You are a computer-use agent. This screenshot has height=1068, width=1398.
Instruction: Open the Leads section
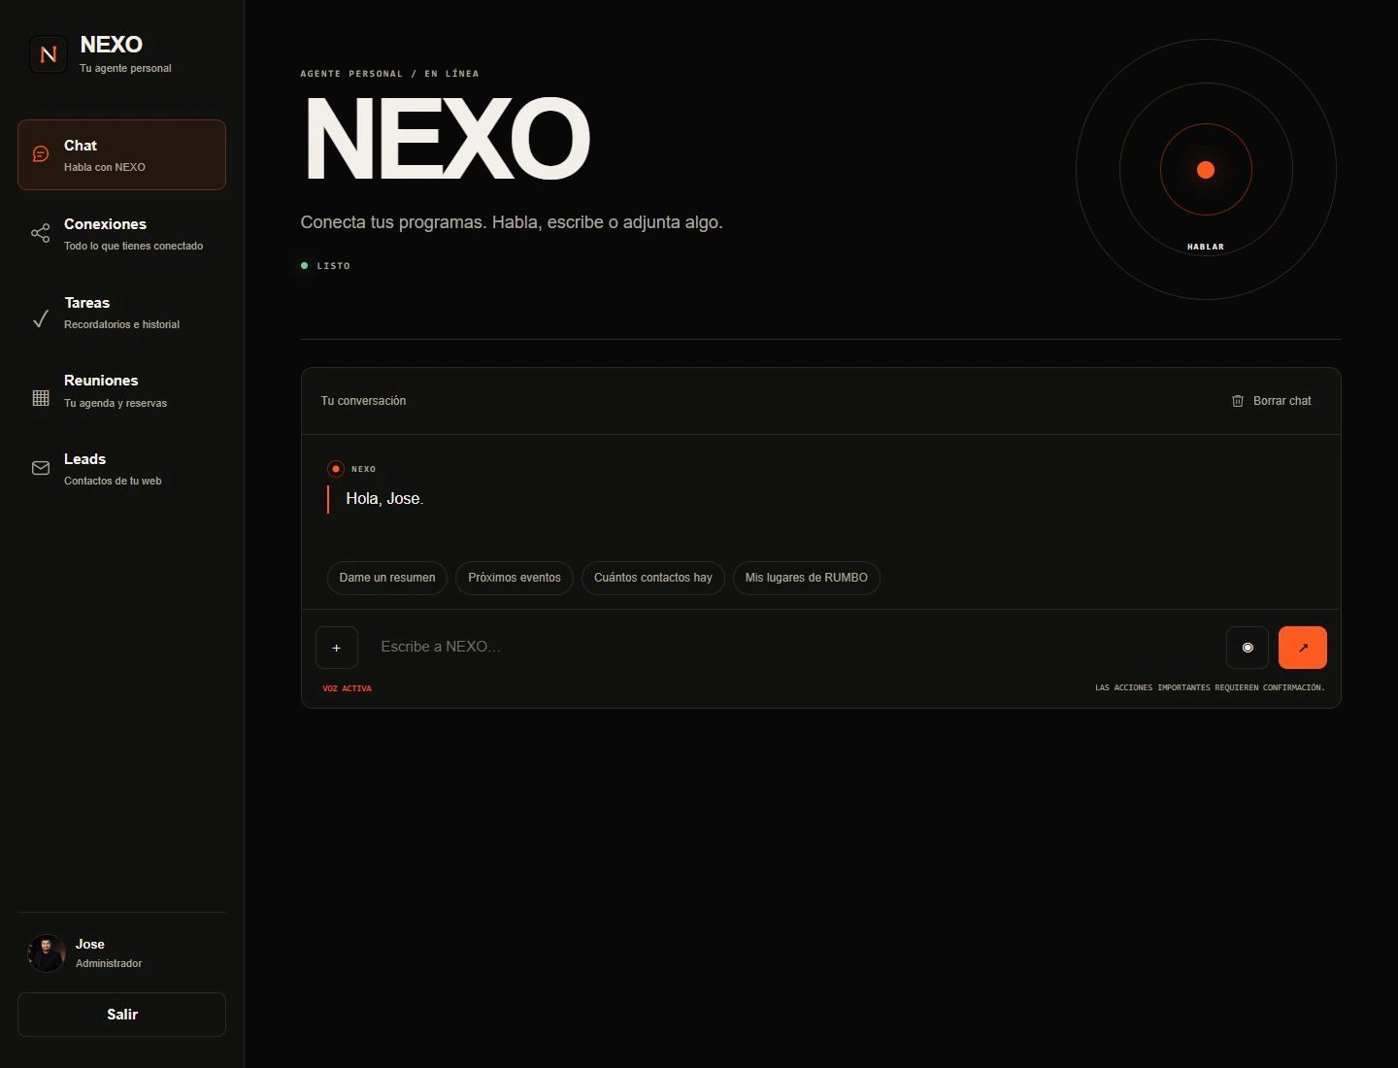coord(121,469)
